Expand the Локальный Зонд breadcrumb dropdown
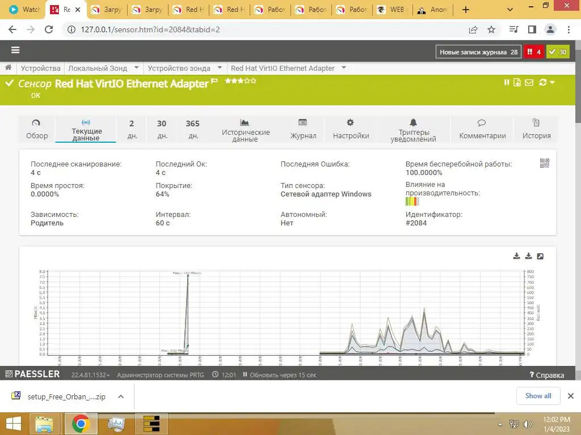 (136, 68)
